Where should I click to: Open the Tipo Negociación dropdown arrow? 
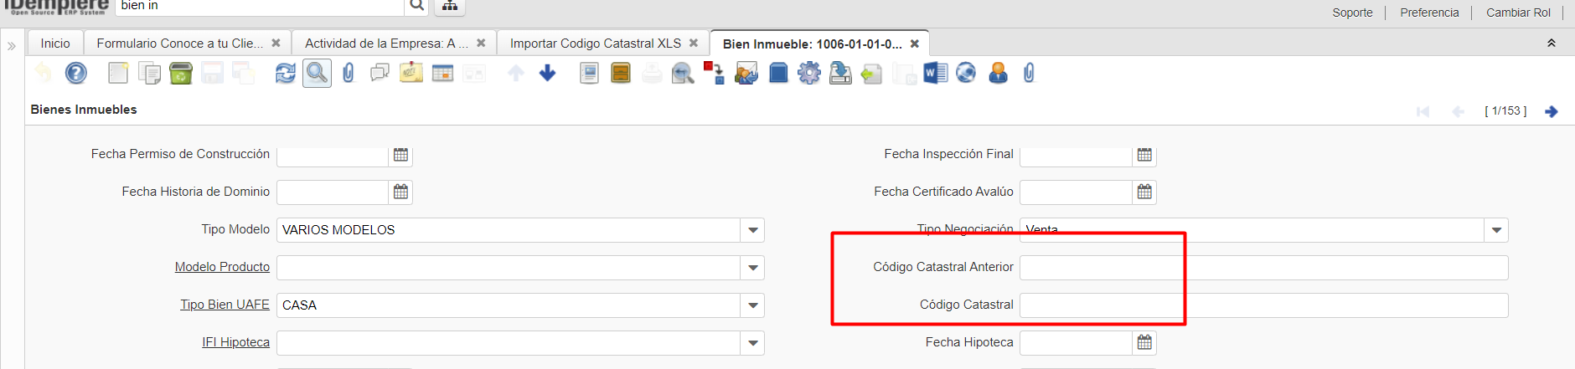coord(1496,230)
